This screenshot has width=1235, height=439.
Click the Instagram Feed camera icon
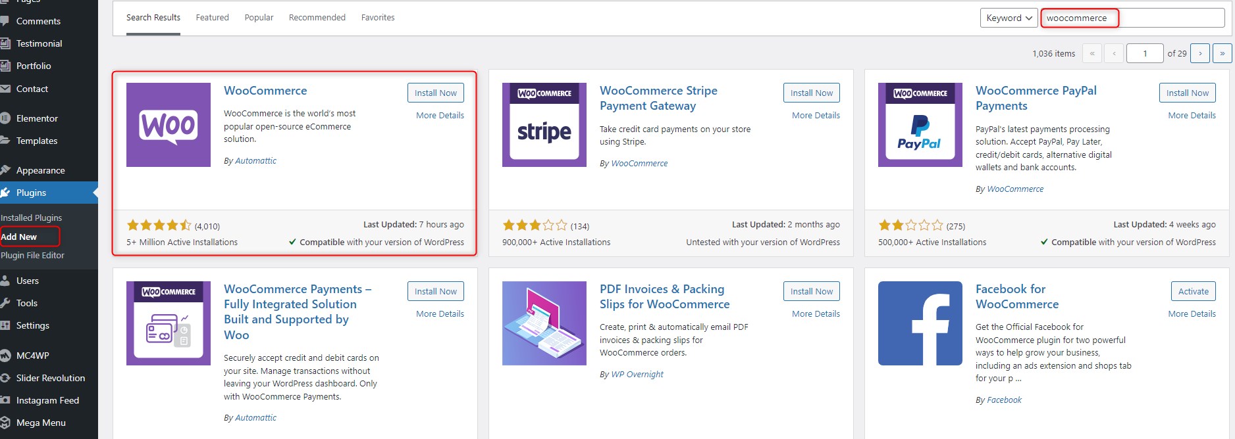5,400
